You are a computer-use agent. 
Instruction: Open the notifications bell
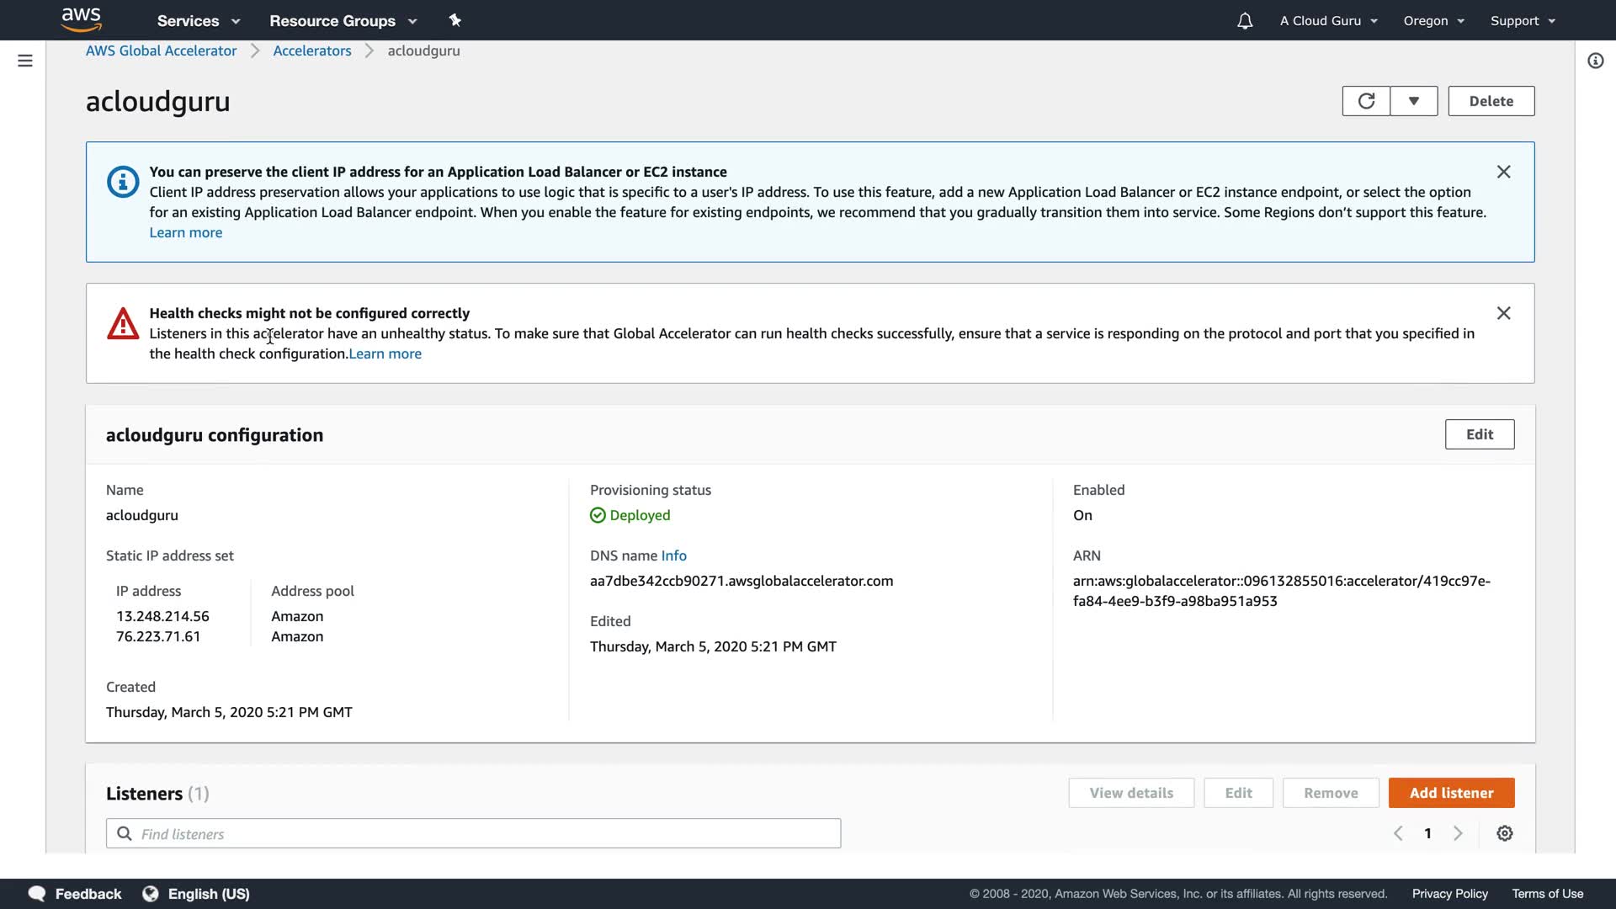(1245, 21)
